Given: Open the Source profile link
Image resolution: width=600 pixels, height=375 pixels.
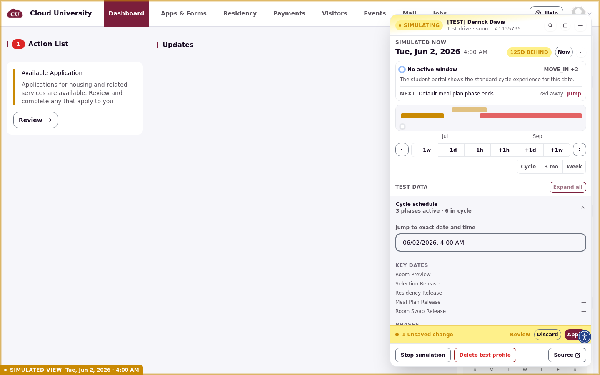Looking at the screenshot, I should pos(567,355).
